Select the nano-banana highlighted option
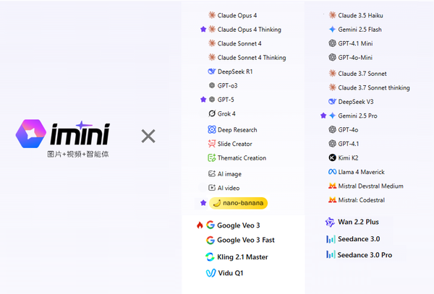 [234, 203]
